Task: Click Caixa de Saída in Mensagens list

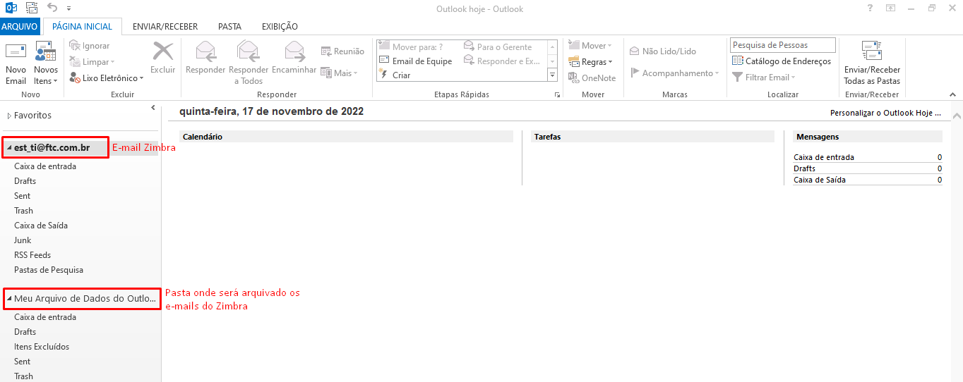Action: pyautogui.click(x=820, y=180)
